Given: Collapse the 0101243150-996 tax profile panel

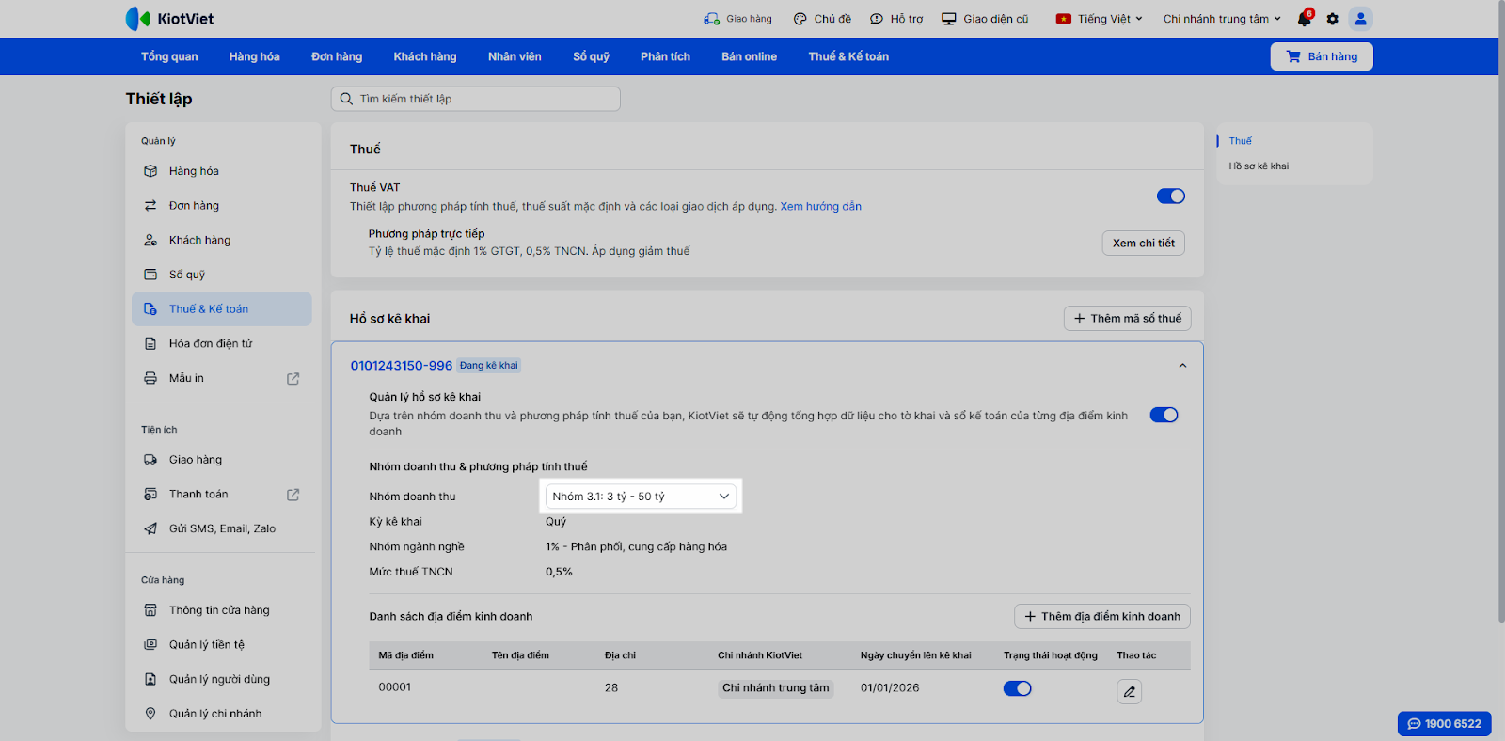Looking at the screenshot, I should click(x=1182, y=366).
